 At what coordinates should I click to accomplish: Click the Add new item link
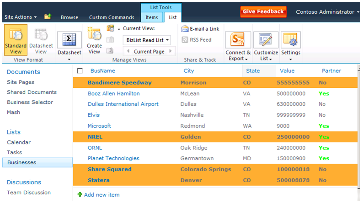(x=101, y=195)
